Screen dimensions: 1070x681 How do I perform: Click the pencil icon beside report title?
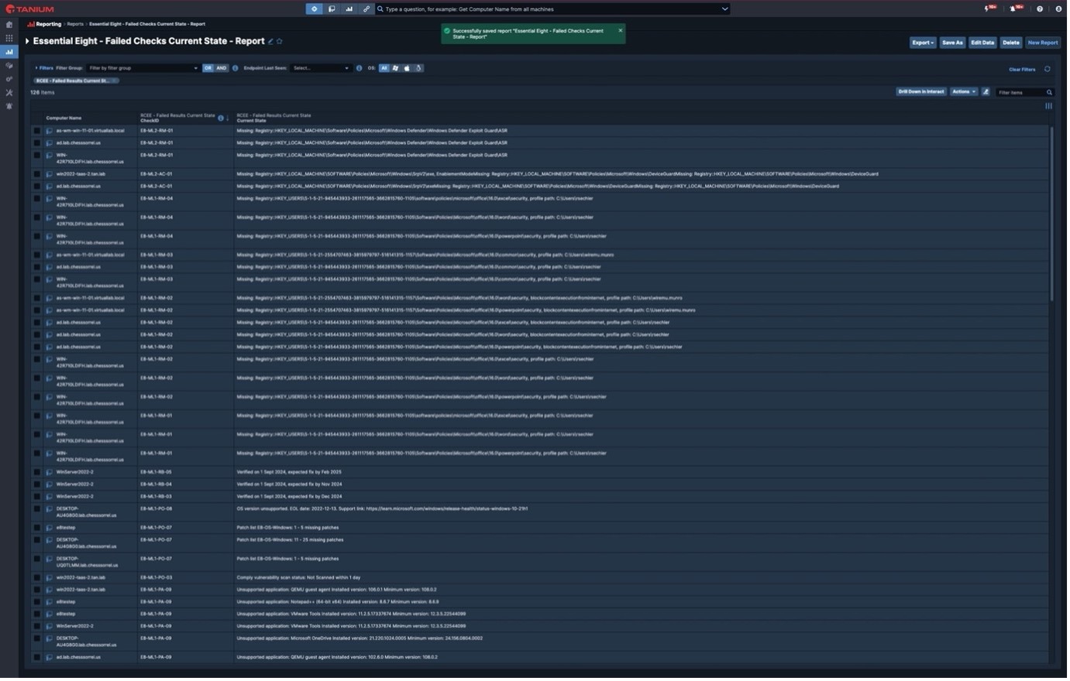tap(271, 42)
